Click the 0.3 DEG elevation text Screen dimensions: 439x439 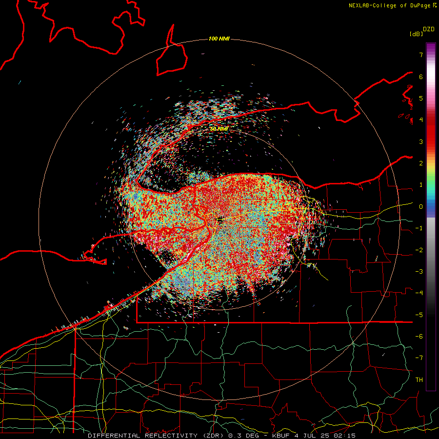(243, 436)
